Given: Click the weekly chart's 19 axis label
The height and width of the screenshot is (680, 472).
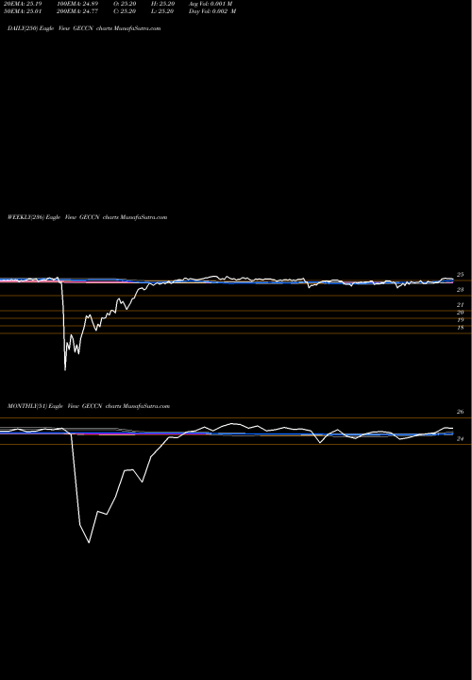Looking at the screenshot, I should click(x=461, y=320).
